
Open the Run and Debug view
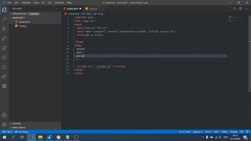click(x=4, y=38)
